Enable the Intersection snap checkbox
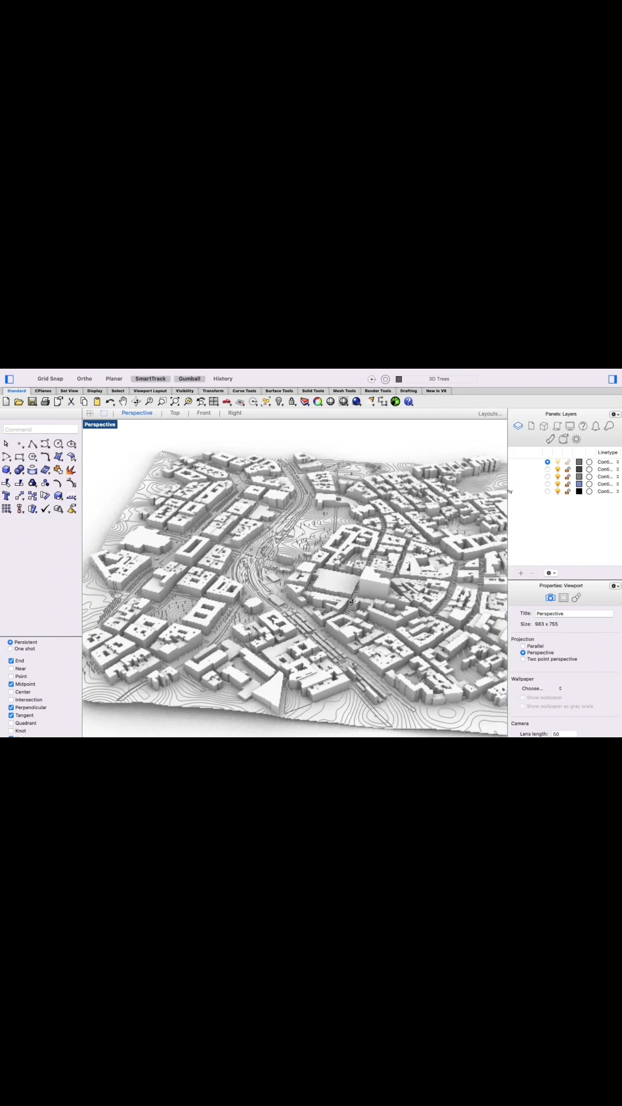The image size is (622, 1106). [11, 700]
